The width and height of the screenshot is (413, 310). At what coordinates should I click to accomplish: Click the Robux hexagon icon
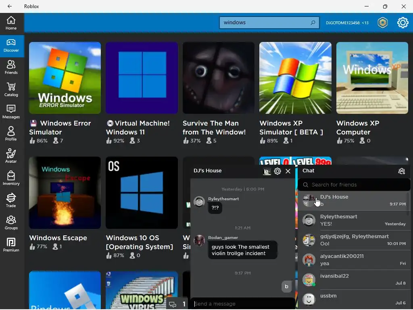click(x=383, y=23)
